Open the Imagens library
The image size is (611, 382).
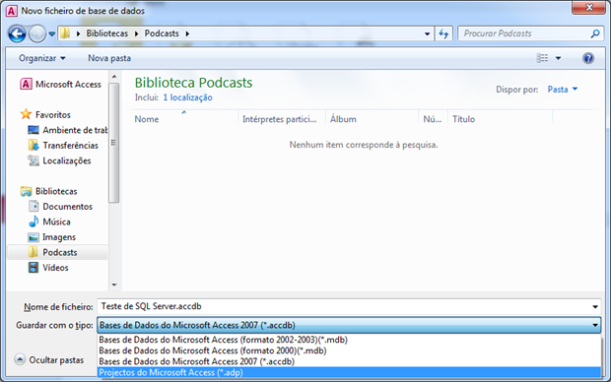(x=52, y=236)
